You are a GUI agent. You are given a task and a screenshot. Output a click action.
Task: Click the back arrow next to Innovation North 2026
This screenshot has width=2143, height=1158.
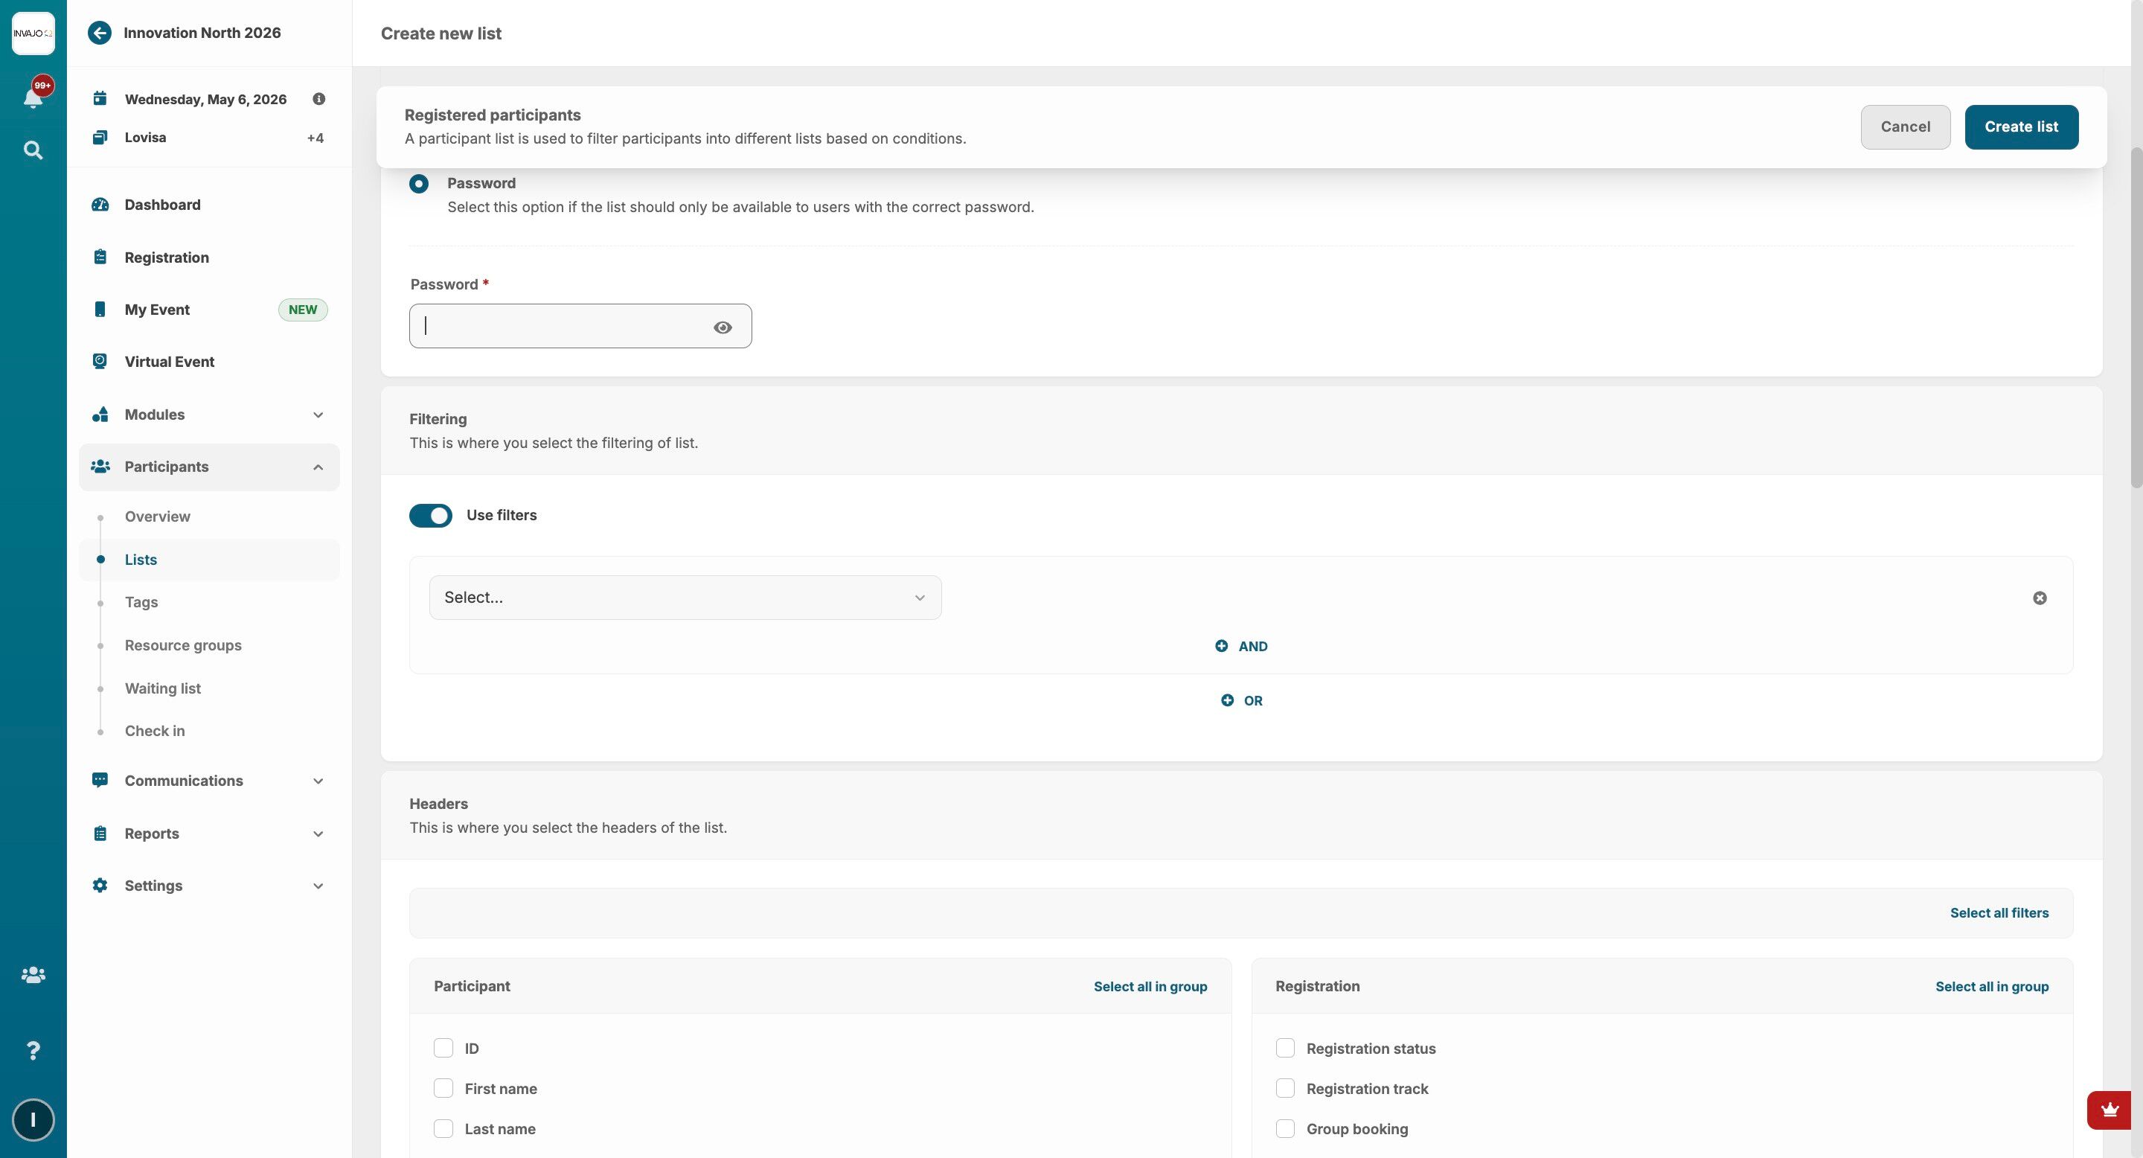[x=100, y=33]
